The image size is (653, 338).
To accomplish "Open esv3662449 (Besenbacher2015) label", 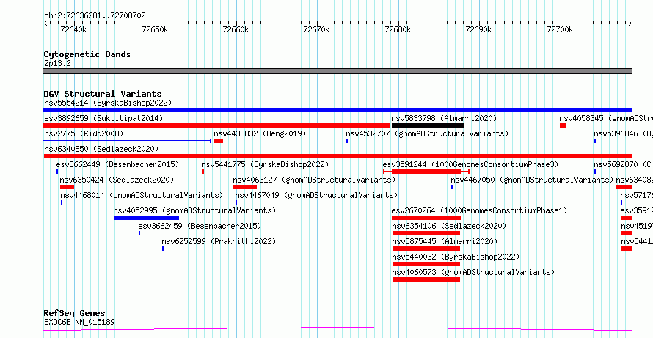I will [x=117, y=164].
